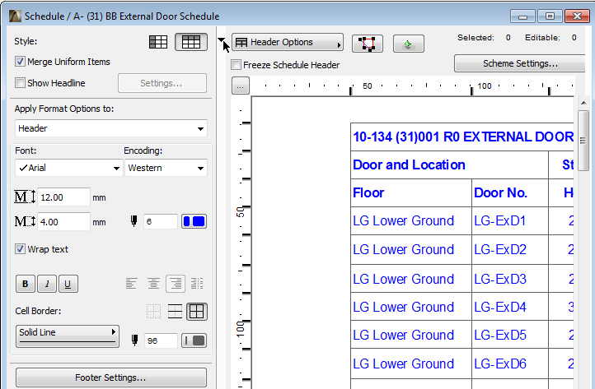The height and width of the screenshot is (389, 595).
Task: Open the Header Options menu
Action: coord(288,42)
